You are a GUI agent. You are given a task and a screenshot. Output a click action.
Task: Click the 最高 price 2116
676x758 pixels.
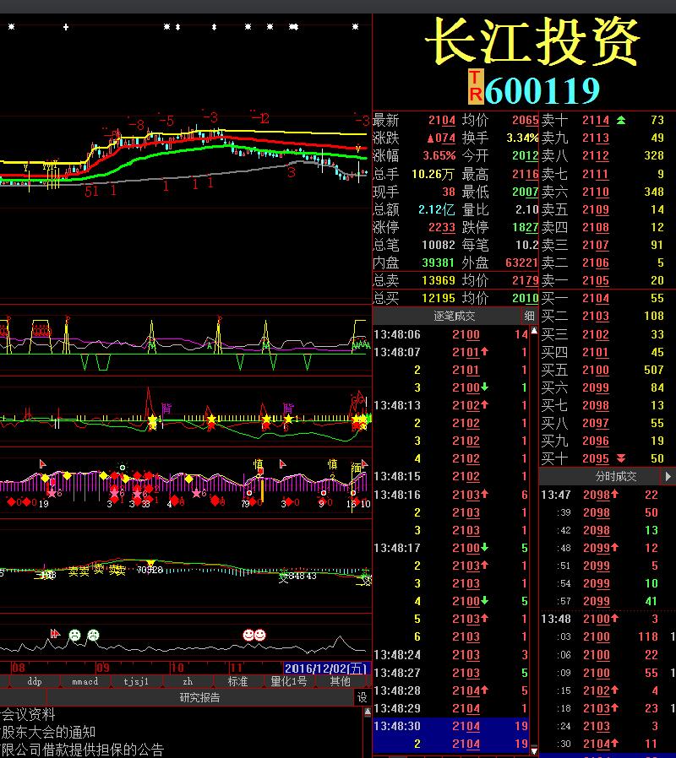[x=526, y=174]
